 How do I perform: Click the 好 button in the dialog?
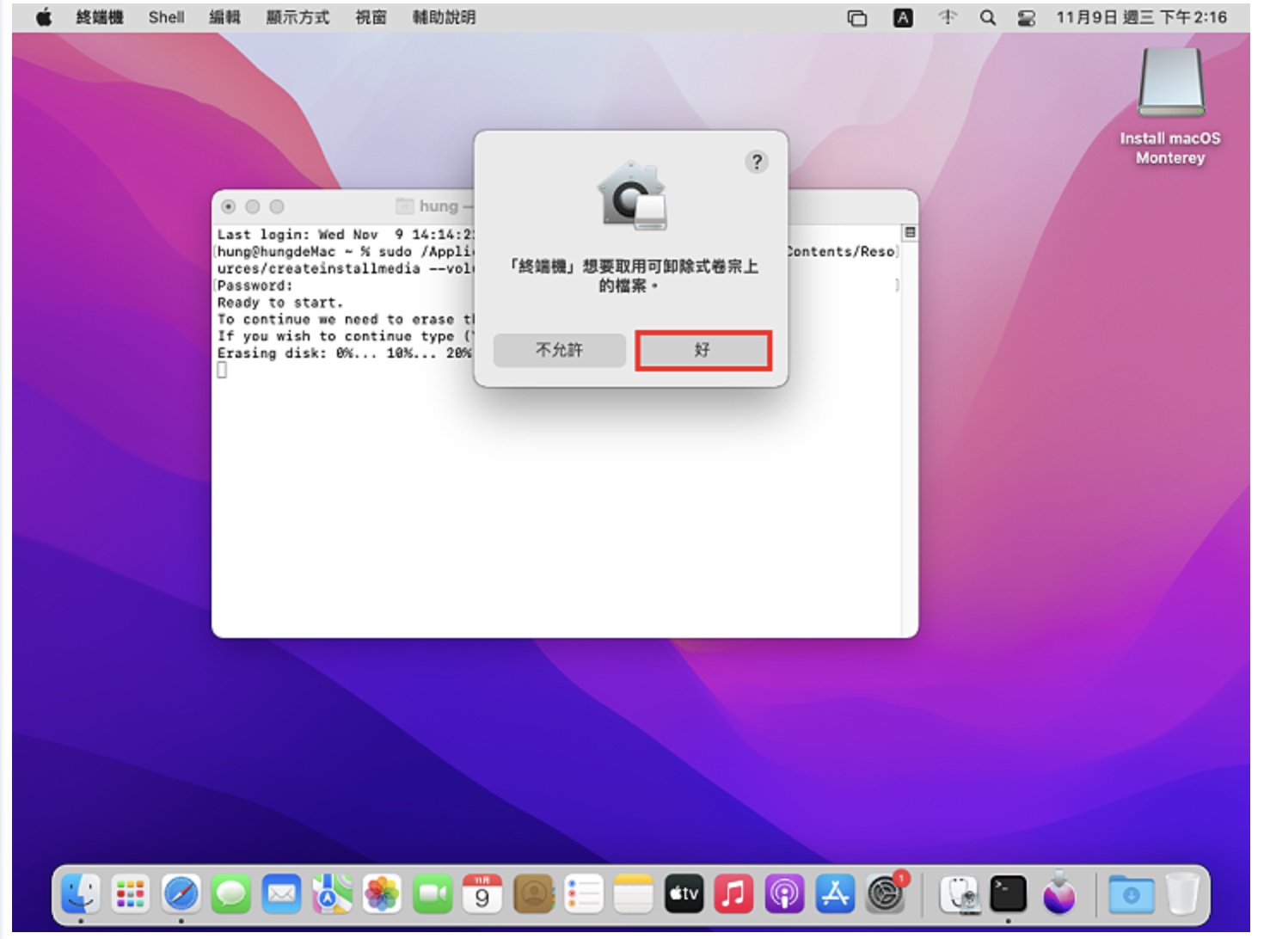point(703,350)
